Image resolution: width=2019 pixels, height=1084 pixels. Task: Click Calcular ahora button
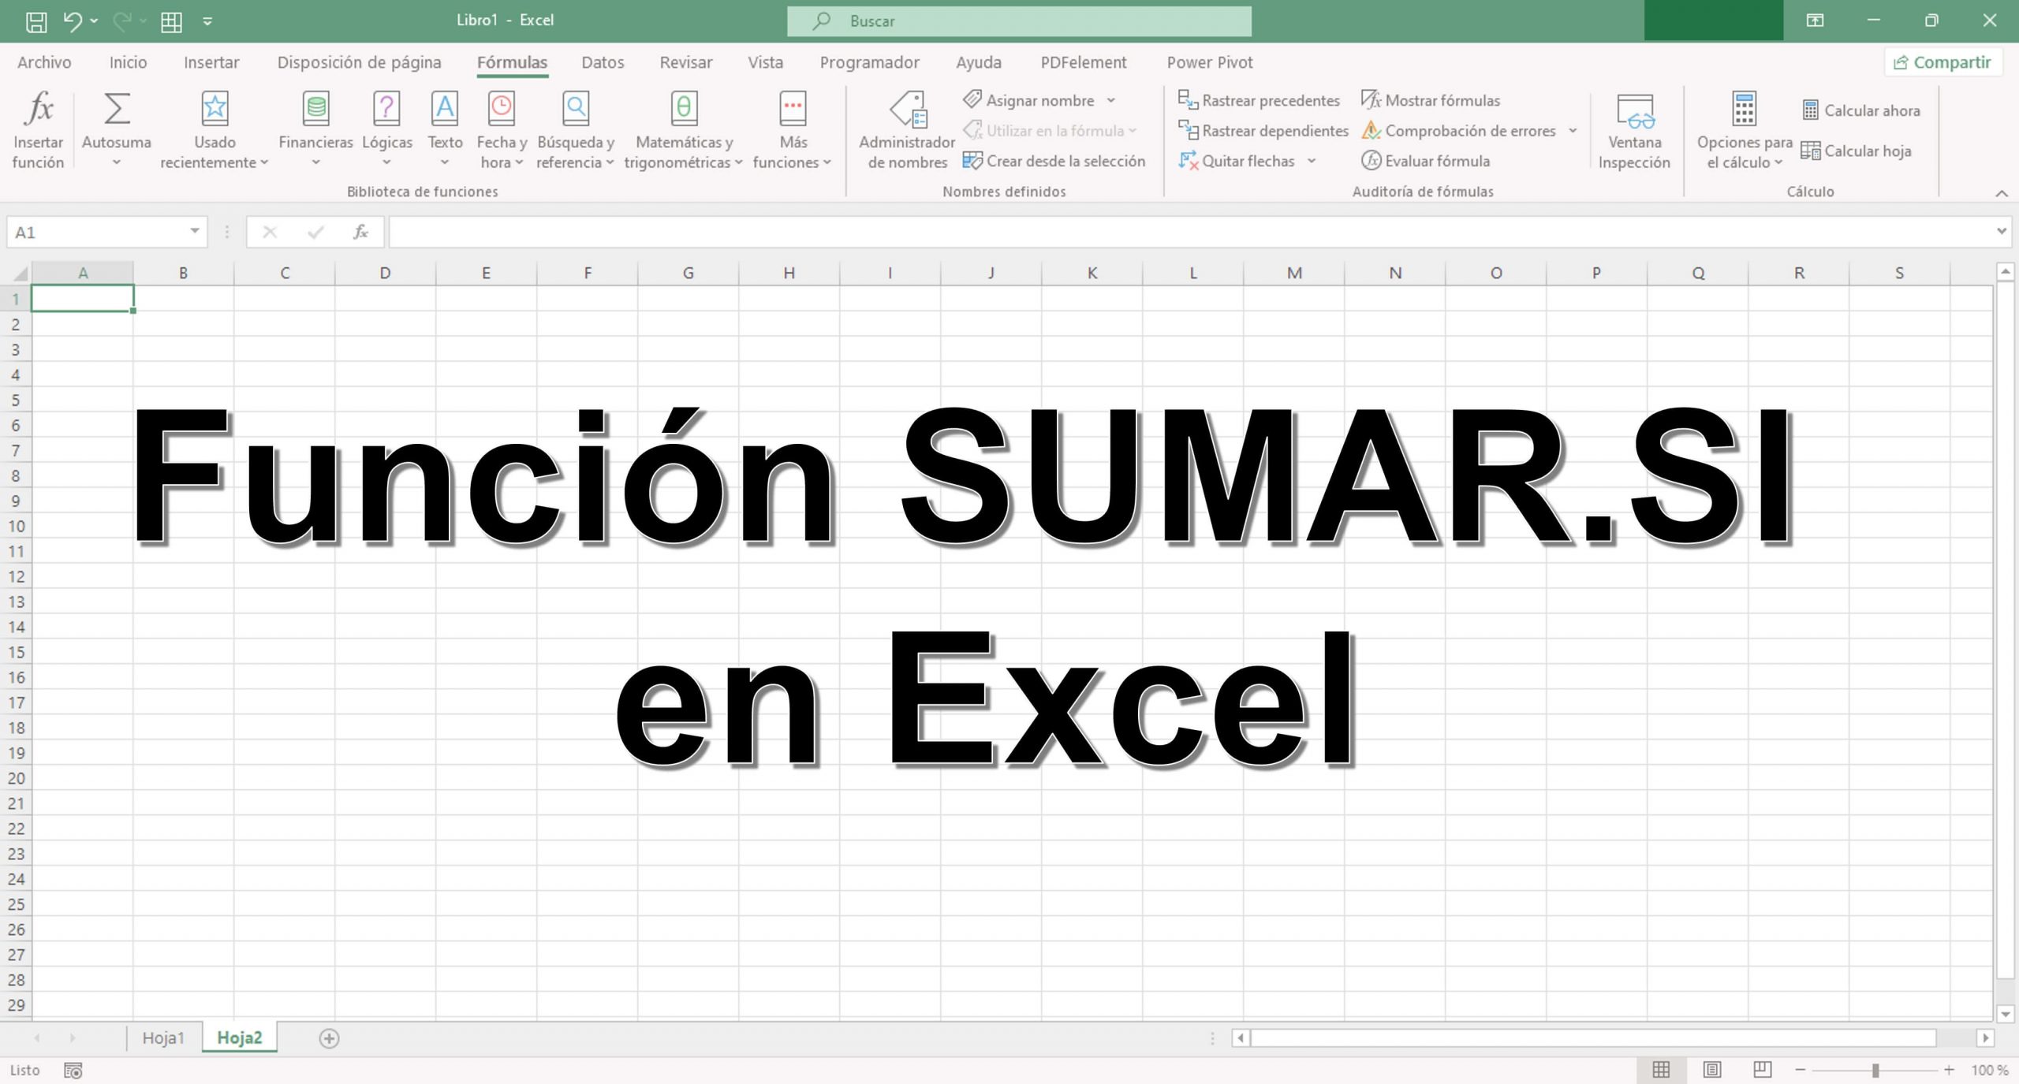(x=1861, y=110)
